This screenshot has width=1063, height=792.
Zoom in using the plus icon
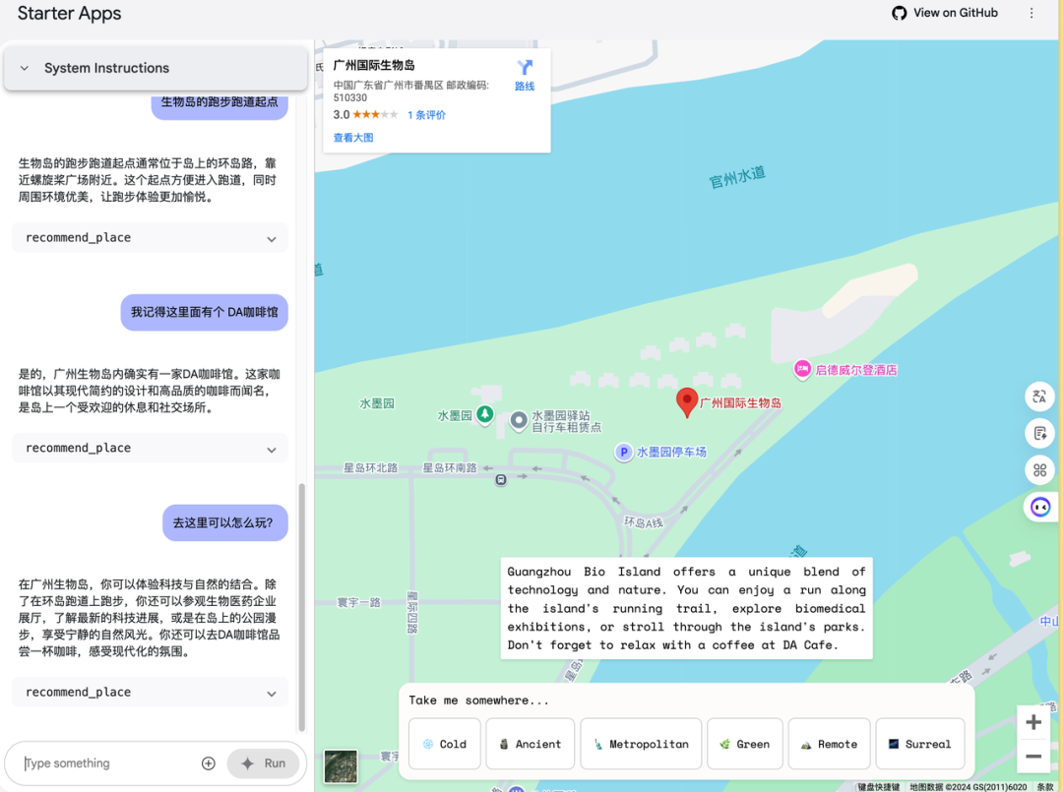tap(1032, 721)
